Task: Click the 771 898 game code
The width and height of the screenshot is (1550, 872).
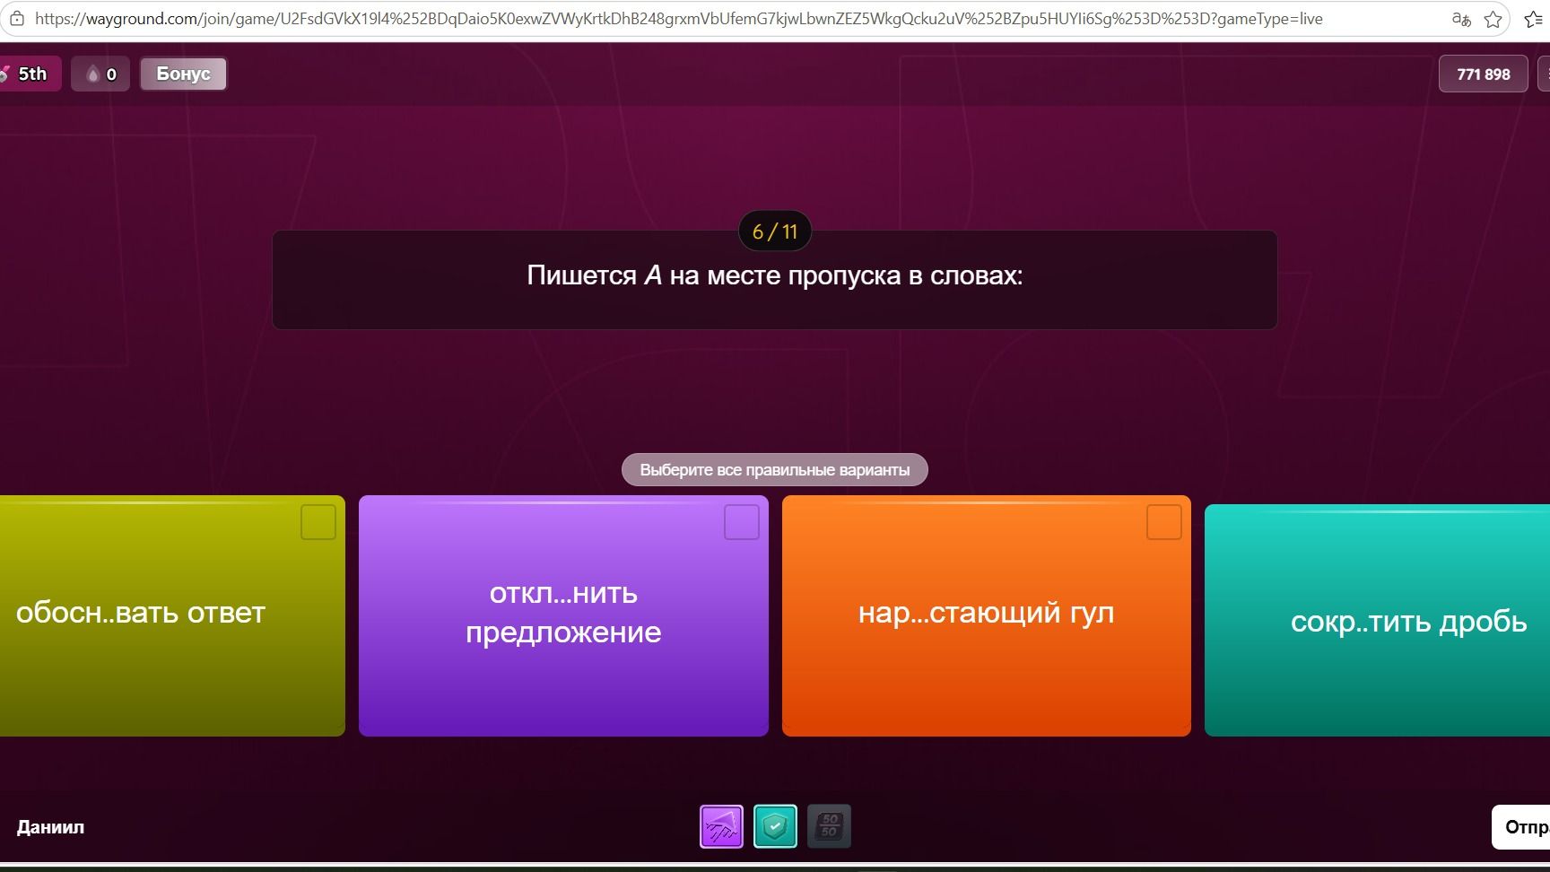Action: 1484,74
